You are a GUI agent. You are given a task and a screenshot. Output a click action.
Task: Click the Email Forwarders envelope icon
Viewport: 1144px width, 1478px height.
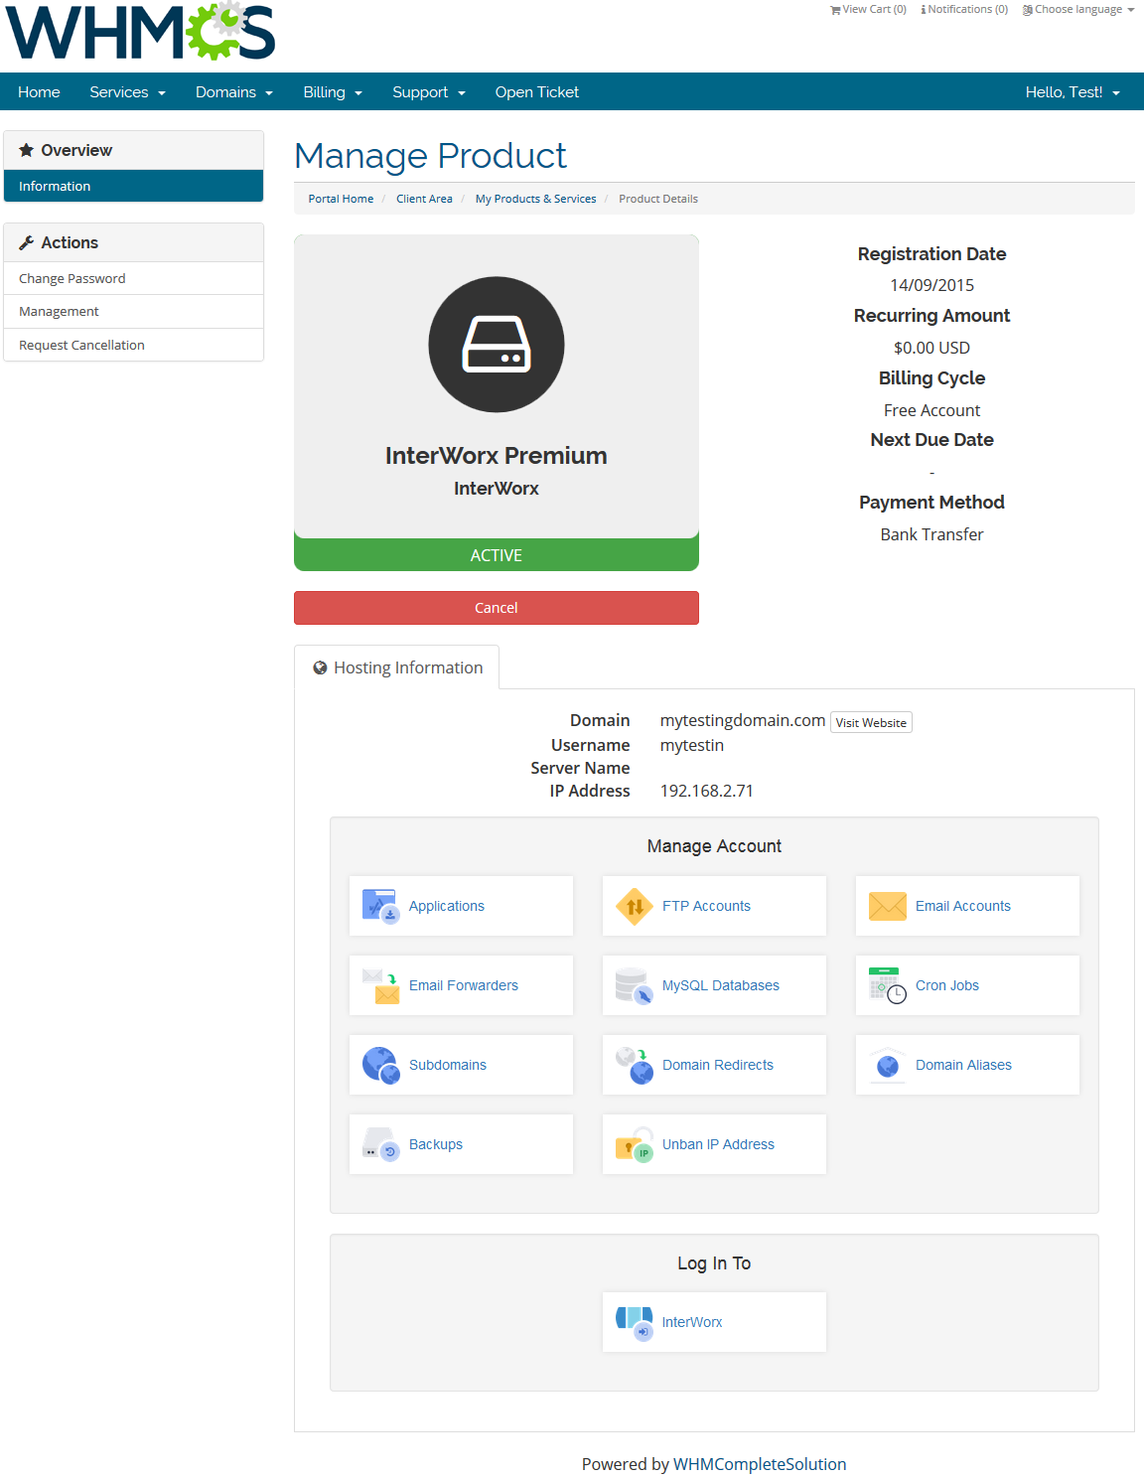click(x=380, y=985)
